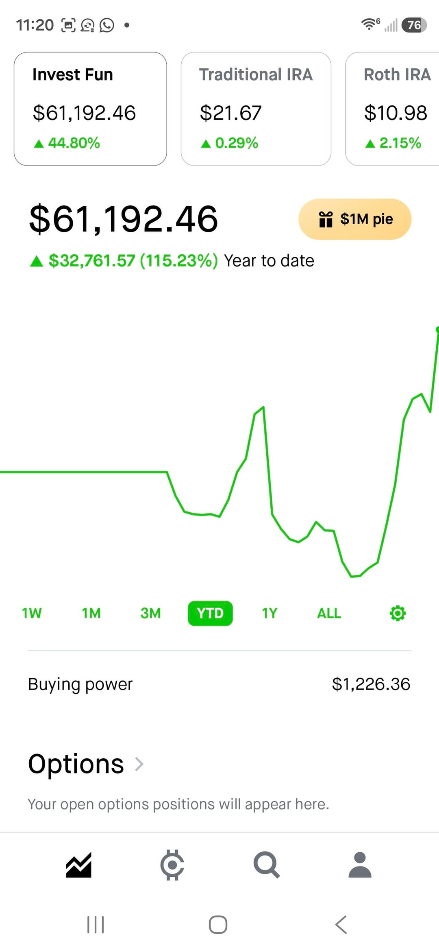Open the crypto tab icon

(172, 865)
